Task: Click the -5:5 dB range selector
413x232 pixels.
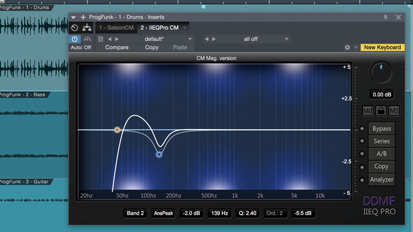Action: (x=303, y=214)
